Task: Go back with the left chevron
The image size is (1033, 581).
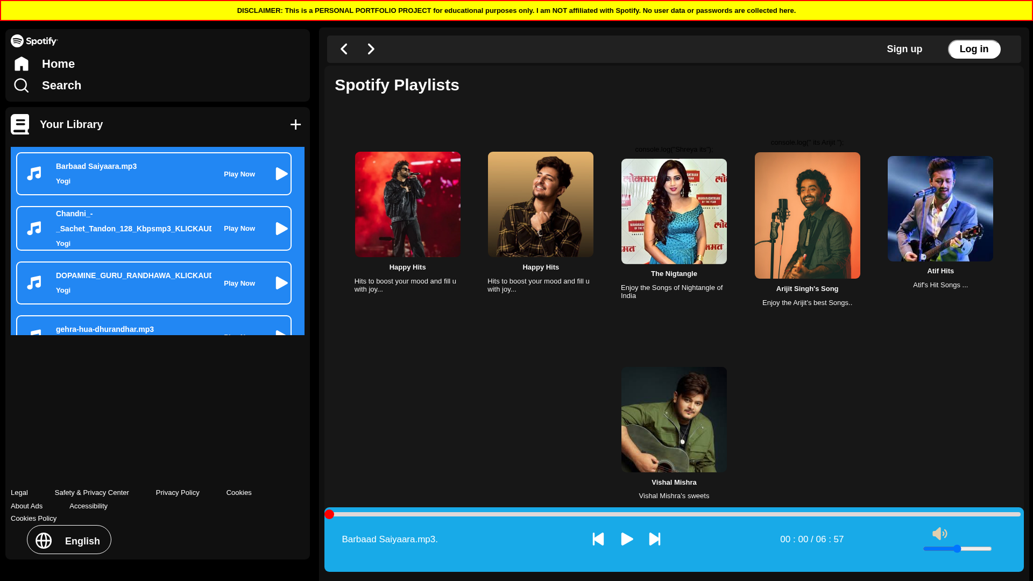Action: click(344, 49)
